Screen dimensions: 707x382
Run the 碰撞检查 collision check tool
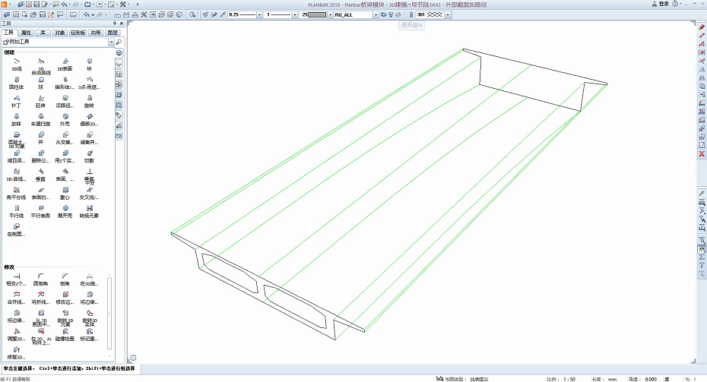tap(65, 335)
